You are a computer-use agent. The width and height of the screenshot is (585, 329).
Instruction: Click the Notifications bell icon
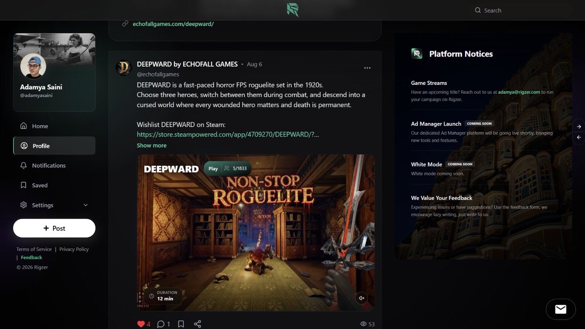[x=23, y=165]
